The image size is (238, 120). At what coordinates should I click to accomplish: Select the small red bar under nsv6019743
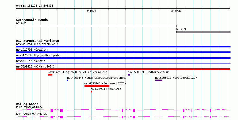pos(91,92)
